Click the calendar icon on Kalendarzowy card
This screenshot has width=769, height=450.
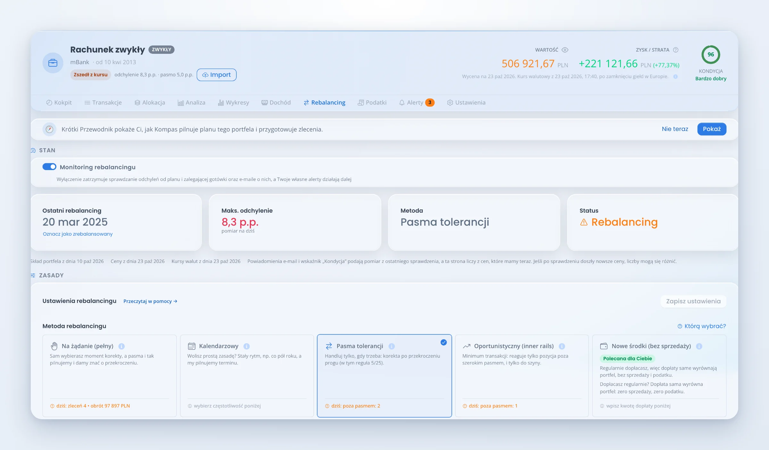pos(192,346)
